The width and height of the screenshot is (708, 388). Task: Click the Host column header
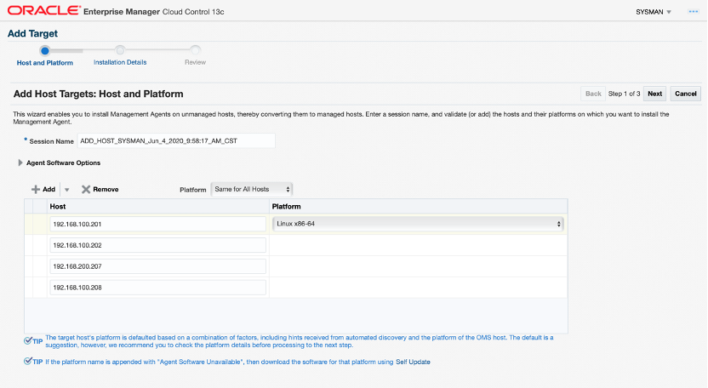[x=158, y=207]
